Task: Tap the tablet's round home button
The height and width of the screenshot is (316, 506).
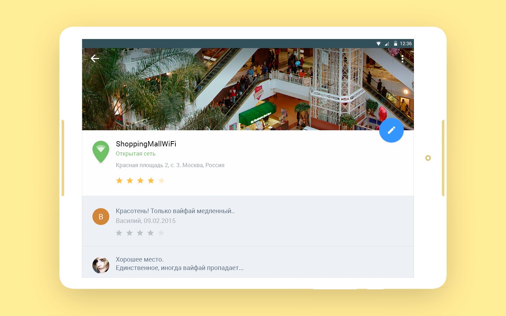Action: pos(428,158)
